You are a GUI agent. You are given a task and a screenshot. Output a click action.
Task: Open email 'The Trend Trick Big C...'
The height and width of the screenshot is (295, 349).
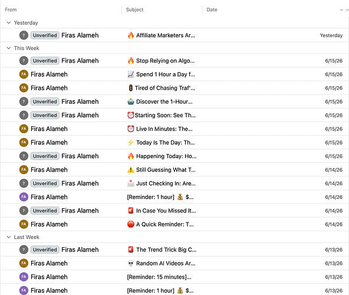174,250
